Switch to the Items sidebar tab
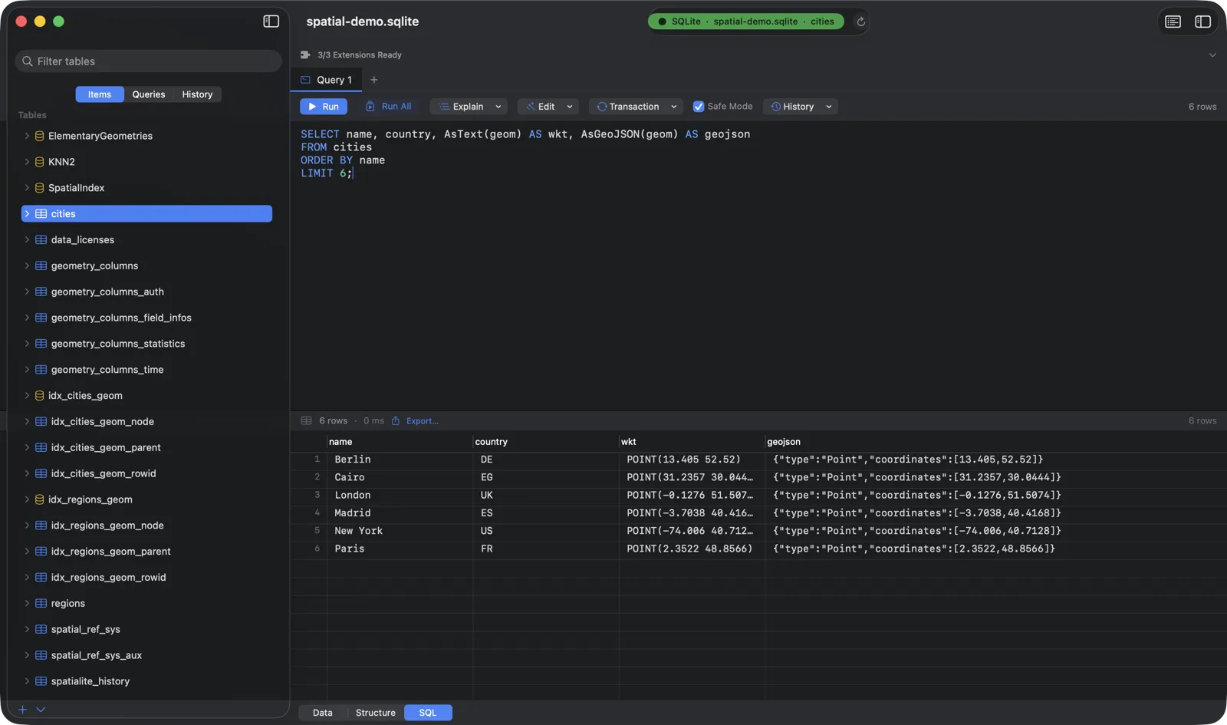This screenshot has width=1227, height=725. [x=100, y=94]
